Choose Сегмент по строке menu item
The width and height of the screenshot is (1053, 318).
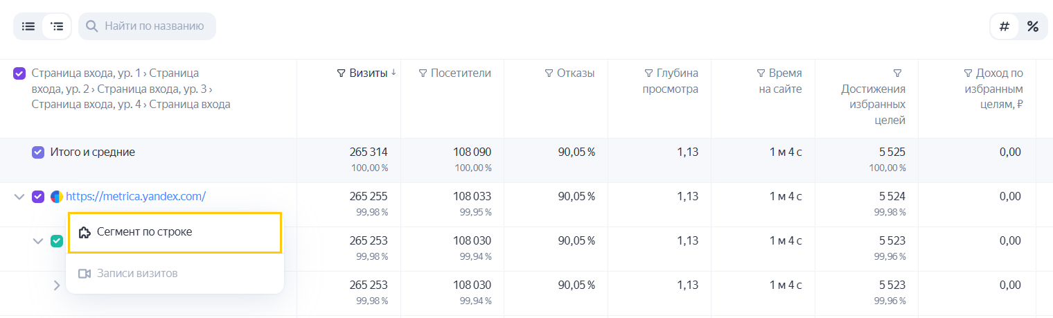pyautogui.click(x=175, y=232)
